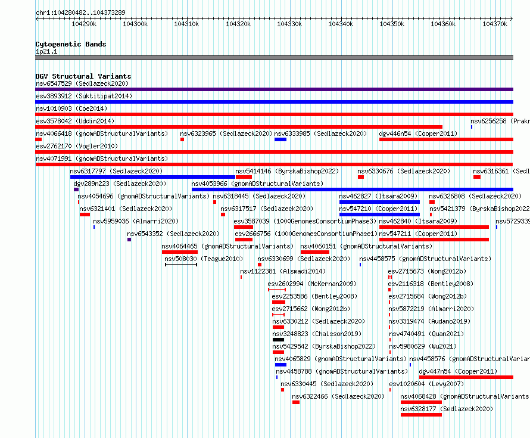Open nsv6318445 (Sedlazeck2020) label
Screen dimensions: 530x438
coord(259,196)
